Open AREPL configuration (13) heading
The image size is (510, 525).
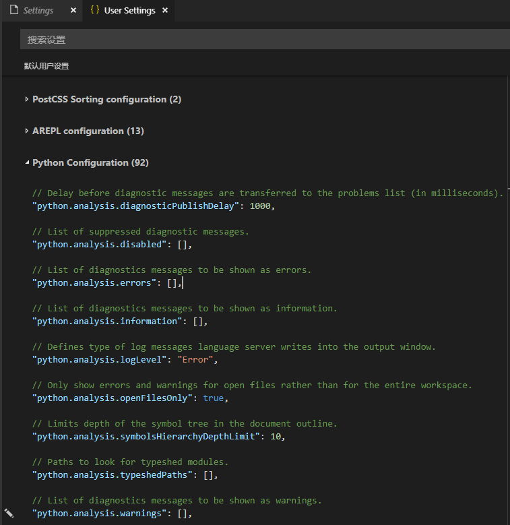[88, 131]
